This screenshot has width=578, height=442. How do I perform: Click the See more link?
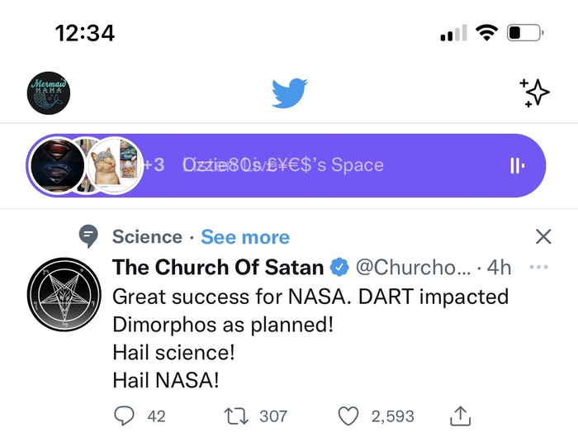pyautogui.click(x=245, y=237)
